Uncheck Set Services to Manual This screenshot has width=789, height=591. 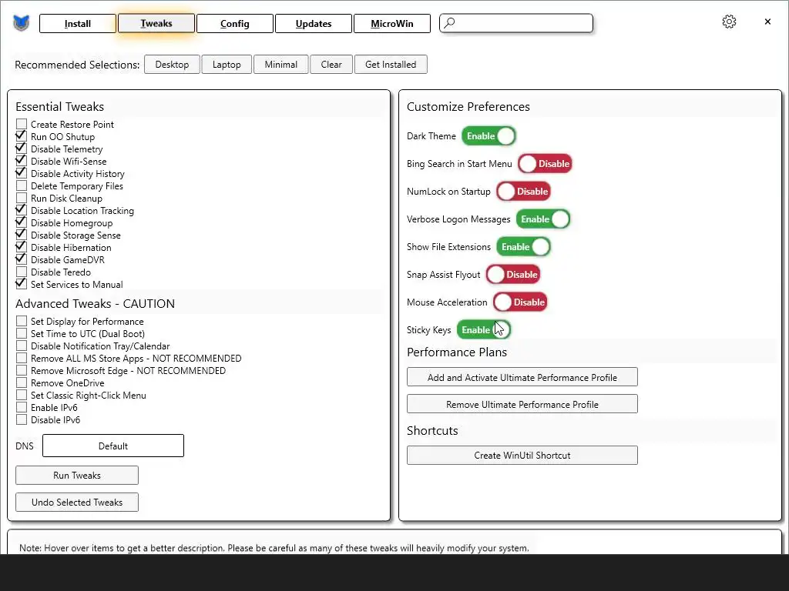click(21, 284)
